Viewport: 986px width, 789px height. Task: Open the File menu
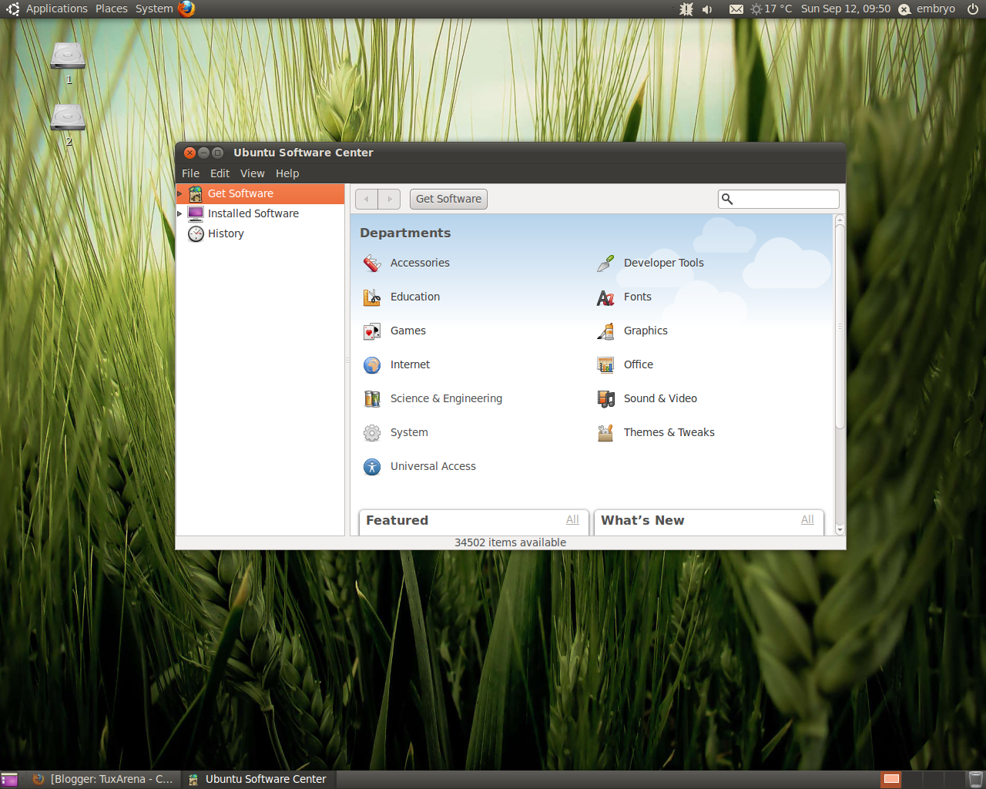coord(190,173)
